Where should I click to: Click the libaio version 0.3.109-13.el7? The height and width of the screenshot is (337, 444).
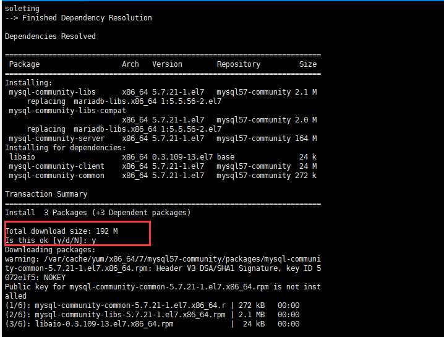182,157
